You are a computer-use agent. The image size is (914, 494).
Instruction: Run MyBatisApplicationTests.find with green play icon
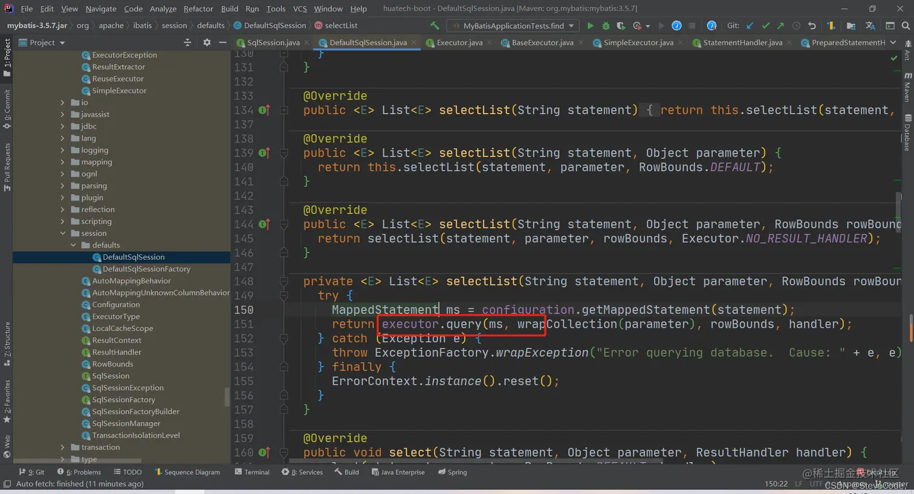[x=590, y=25]
